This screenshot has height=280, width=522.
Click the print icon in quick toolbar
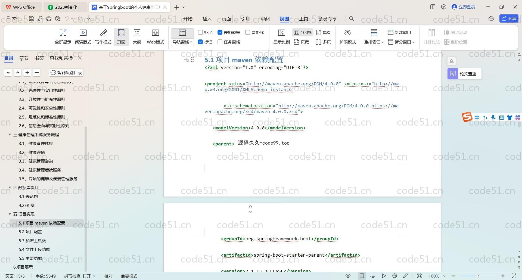click(x=49, y=18)
